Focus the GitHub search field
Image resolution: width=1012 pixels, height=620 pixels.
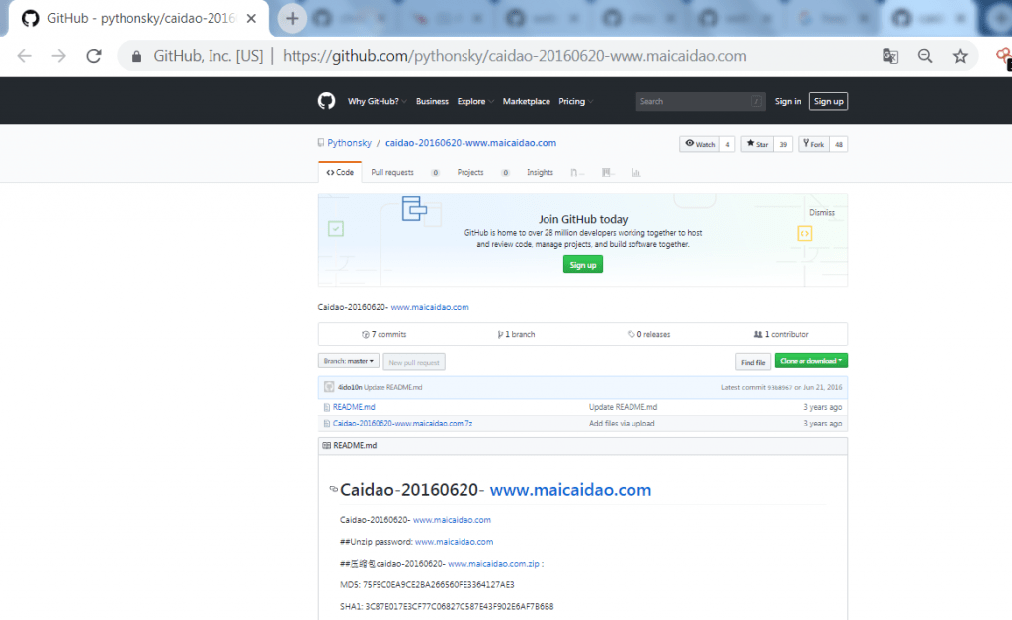701,101
